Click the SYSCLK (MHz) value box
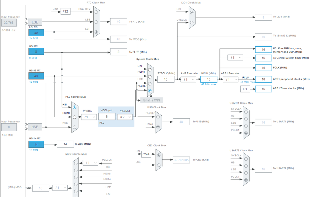The height and width of the screenshot is (197, 313). pyautogui.click(x=166, y=80)
